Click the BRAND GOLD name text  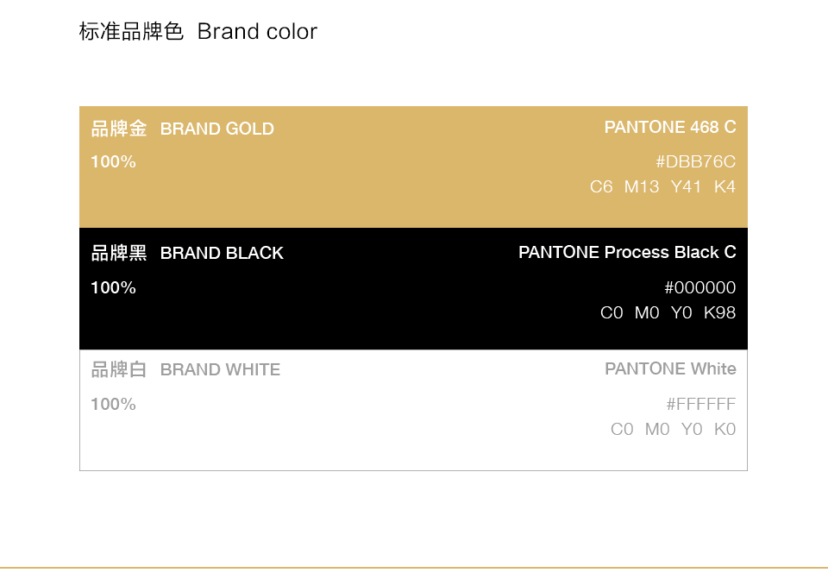[x=217, y=129]
